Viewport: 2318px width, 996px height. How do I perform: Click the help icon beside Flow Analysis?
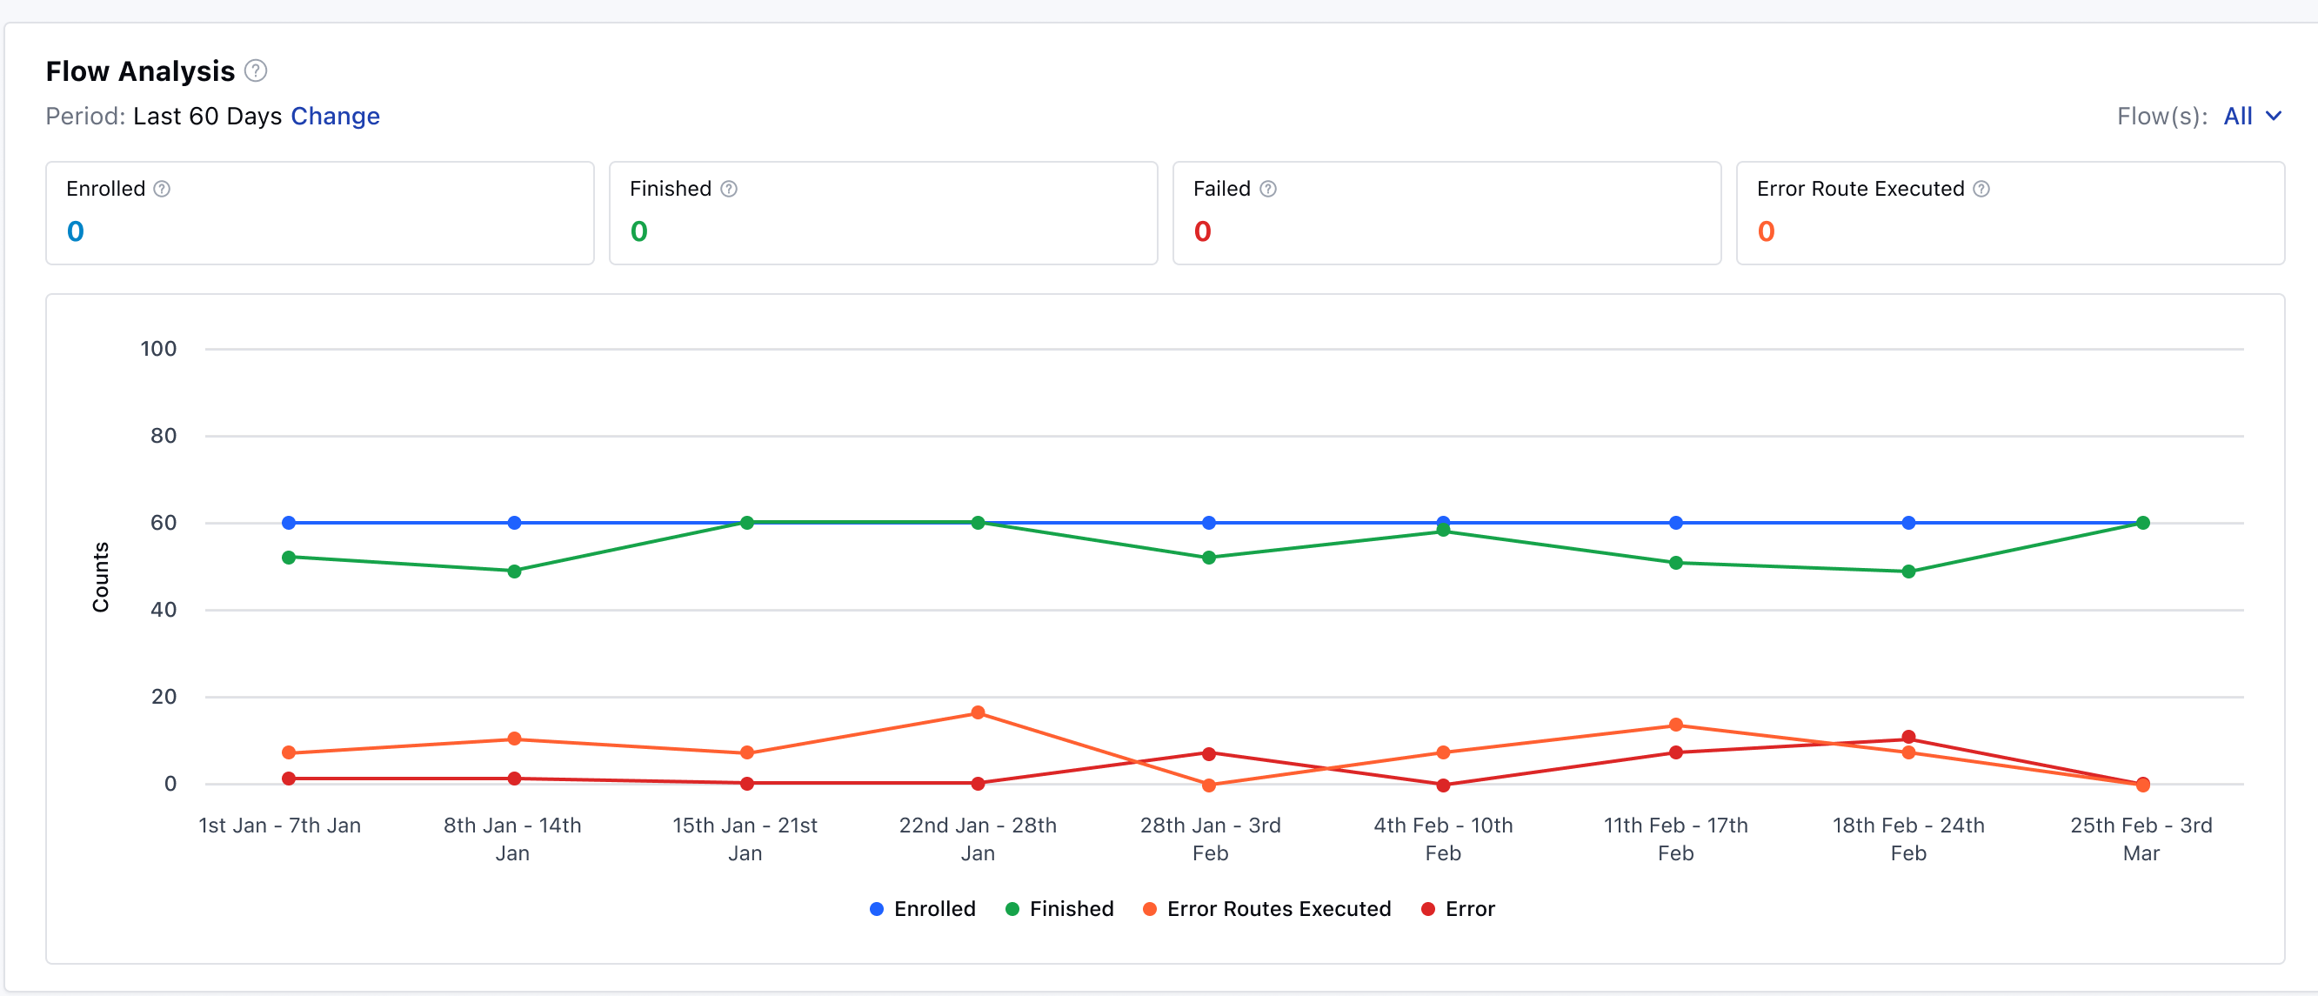[x=256, y=71]
